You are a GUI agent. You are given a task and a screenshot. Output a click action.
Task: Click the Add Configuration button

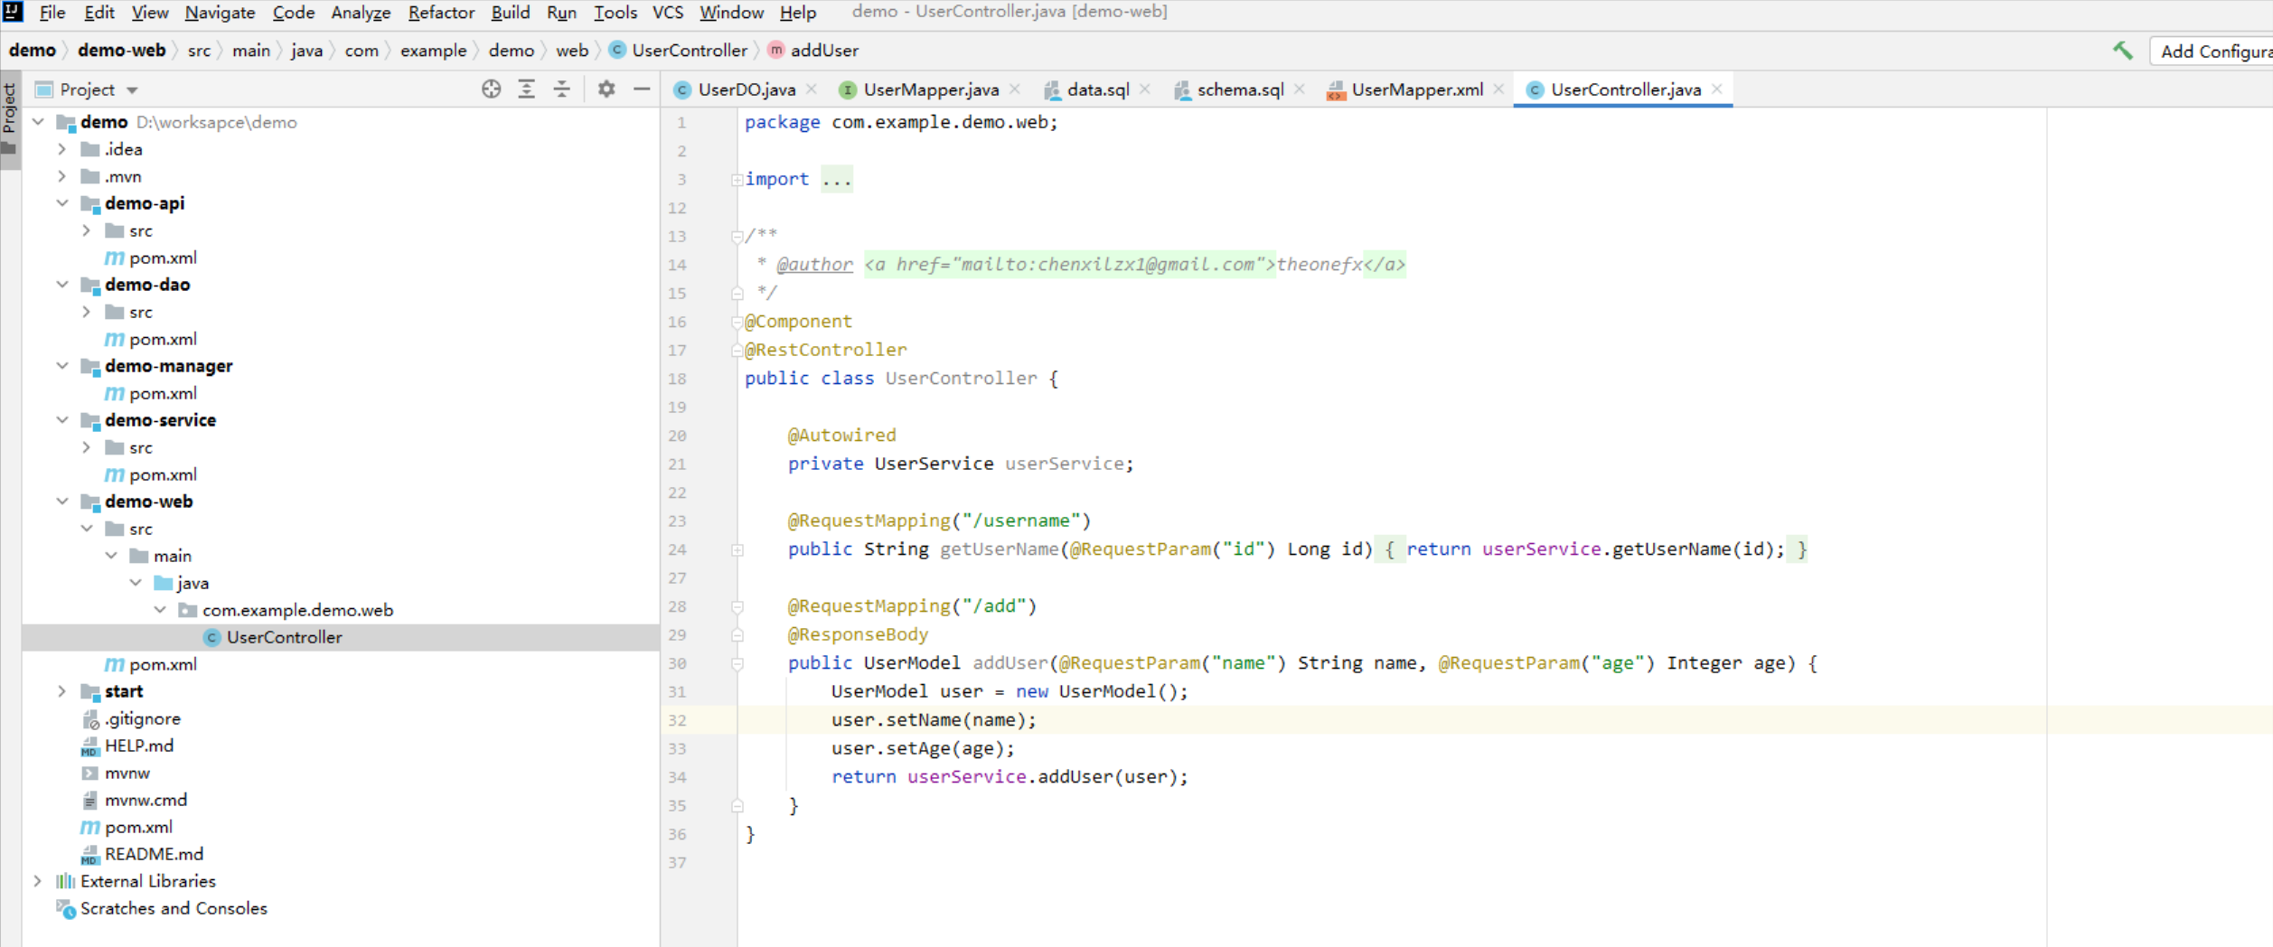pos(2214,52)
